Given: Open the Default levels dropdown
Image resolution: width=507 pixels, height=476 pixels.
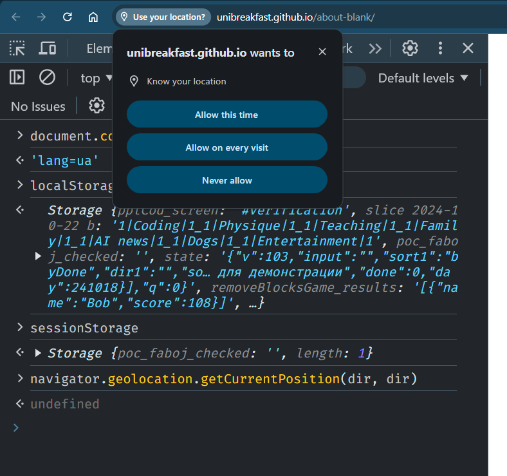Looking at the screenshot, I should [423, 78].
